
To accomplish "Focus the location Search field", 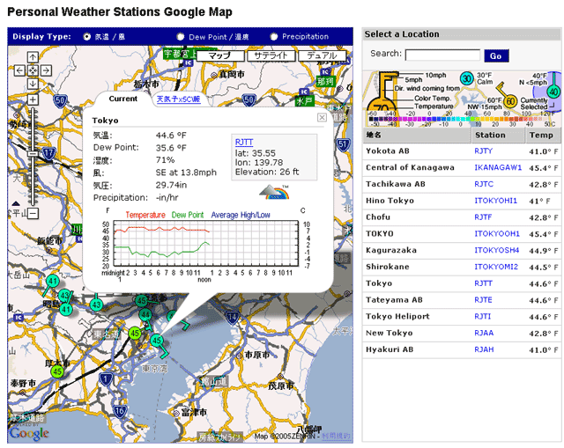I will click(x=442, y=55).
